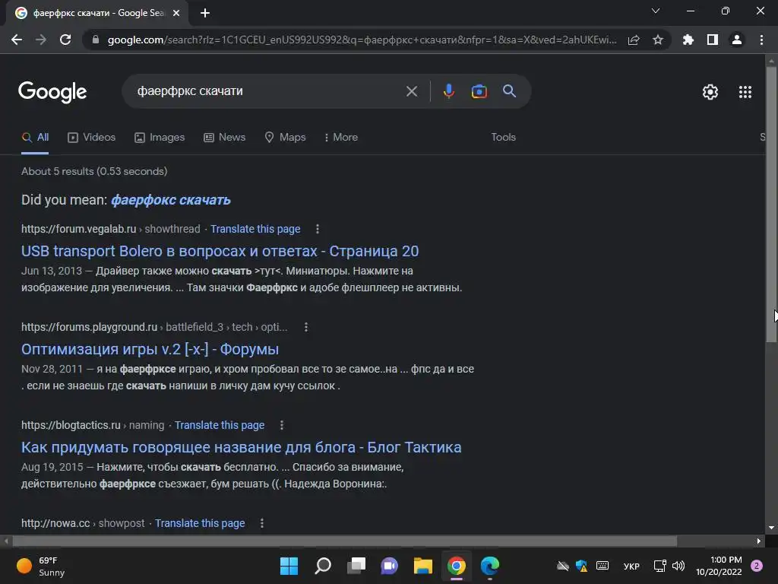Image resolution: width=778 pixels, height=584 pixels.
Task: Click the forum.vegalab.ru URL text
Action: 78,229
